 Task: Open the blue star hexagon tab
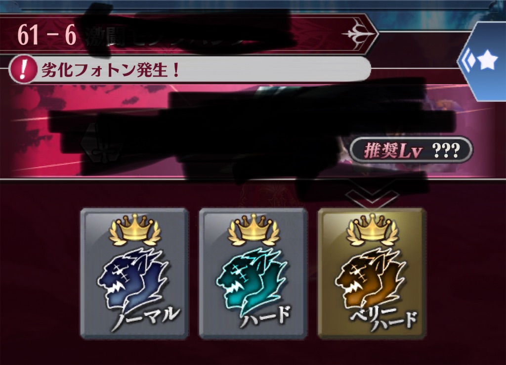482,61
